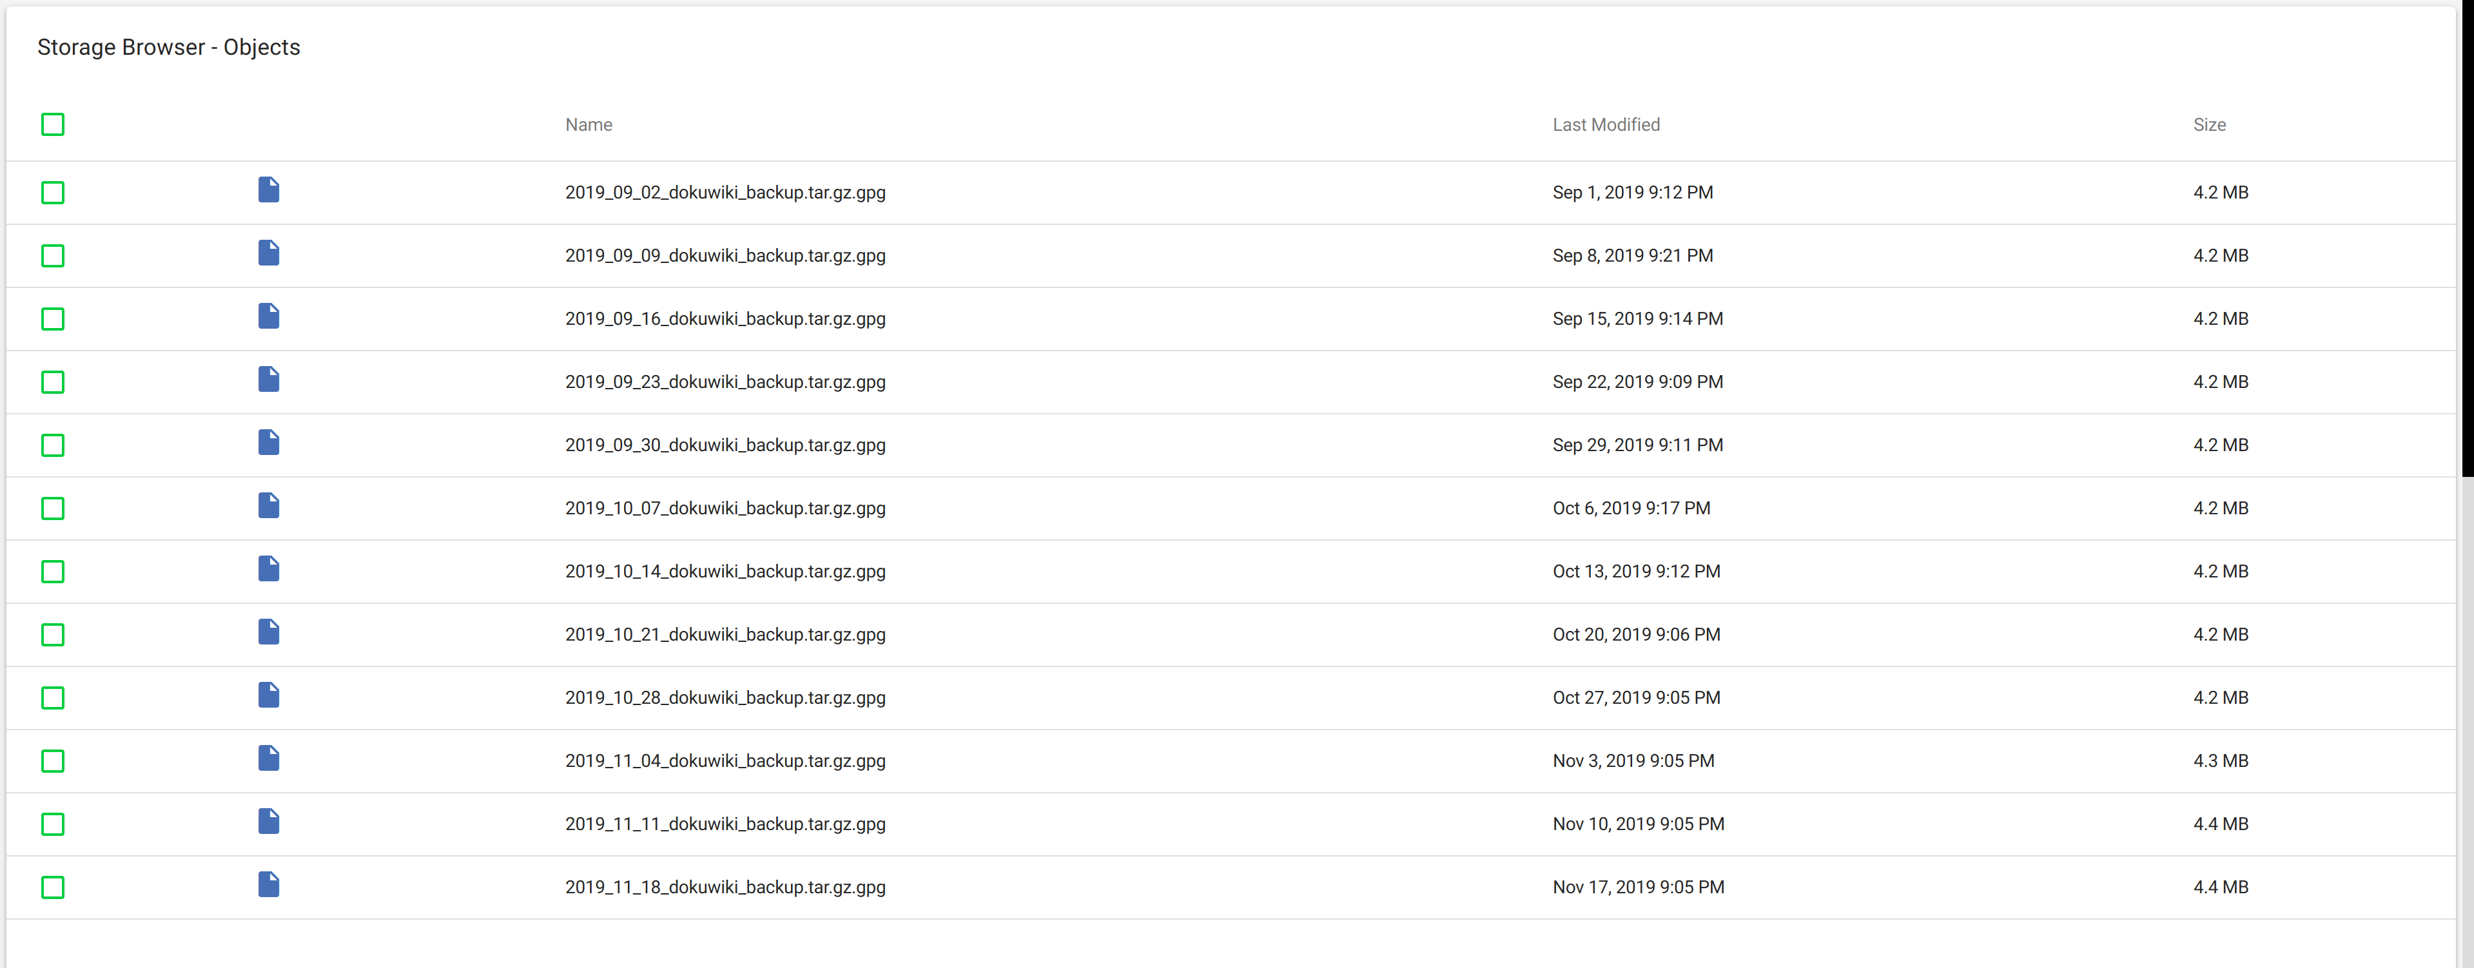Image resolution: width=2474 pixels, height=968 pixels.
Task: Click file icon for 2019_09_30_dokuwiki_backup.tar.gz.gpg
Action: [269, 443]
